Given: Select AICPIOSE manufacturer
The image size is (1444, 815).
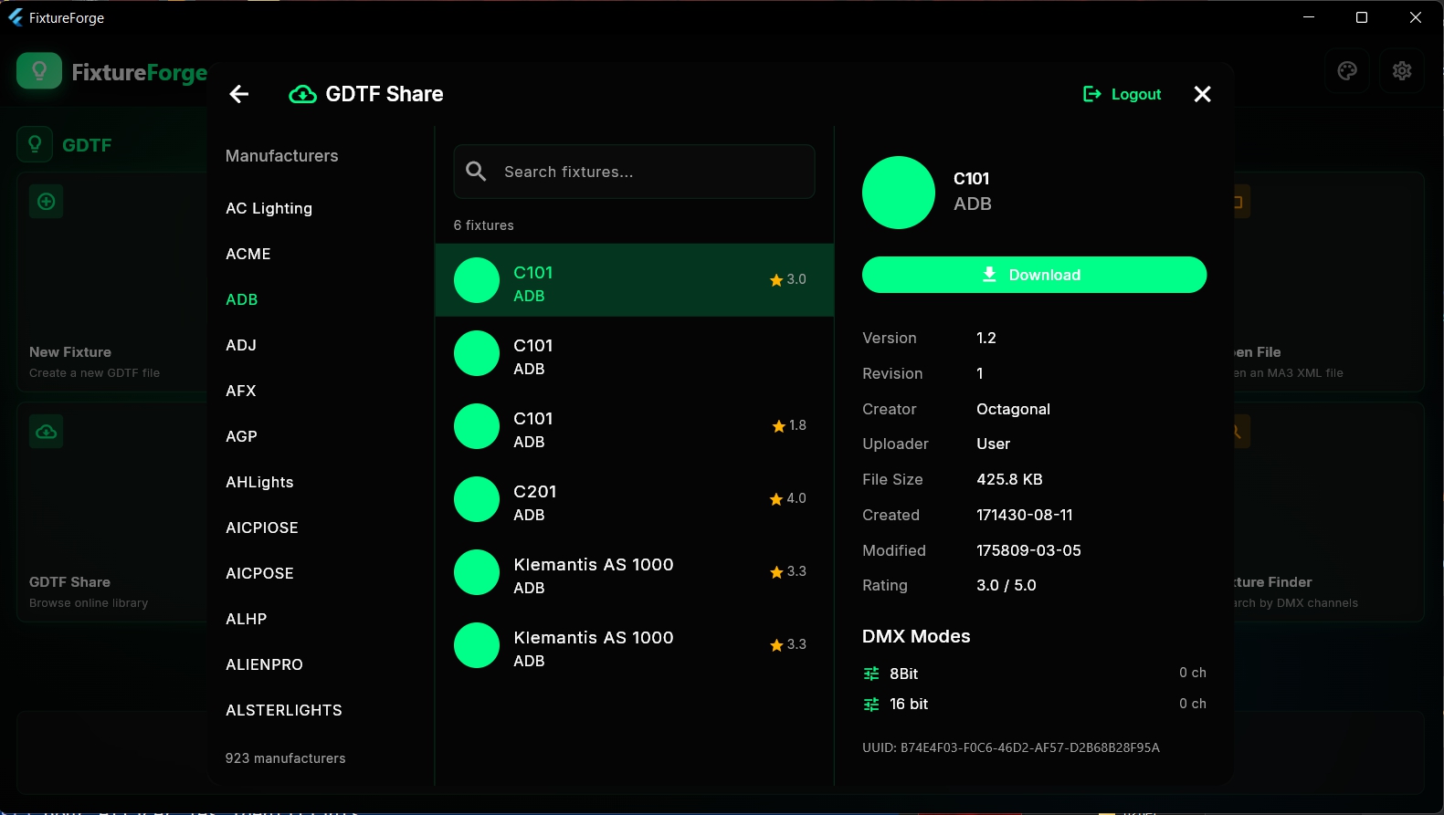Looking at the screenshot, I should (x=262, y=528).
